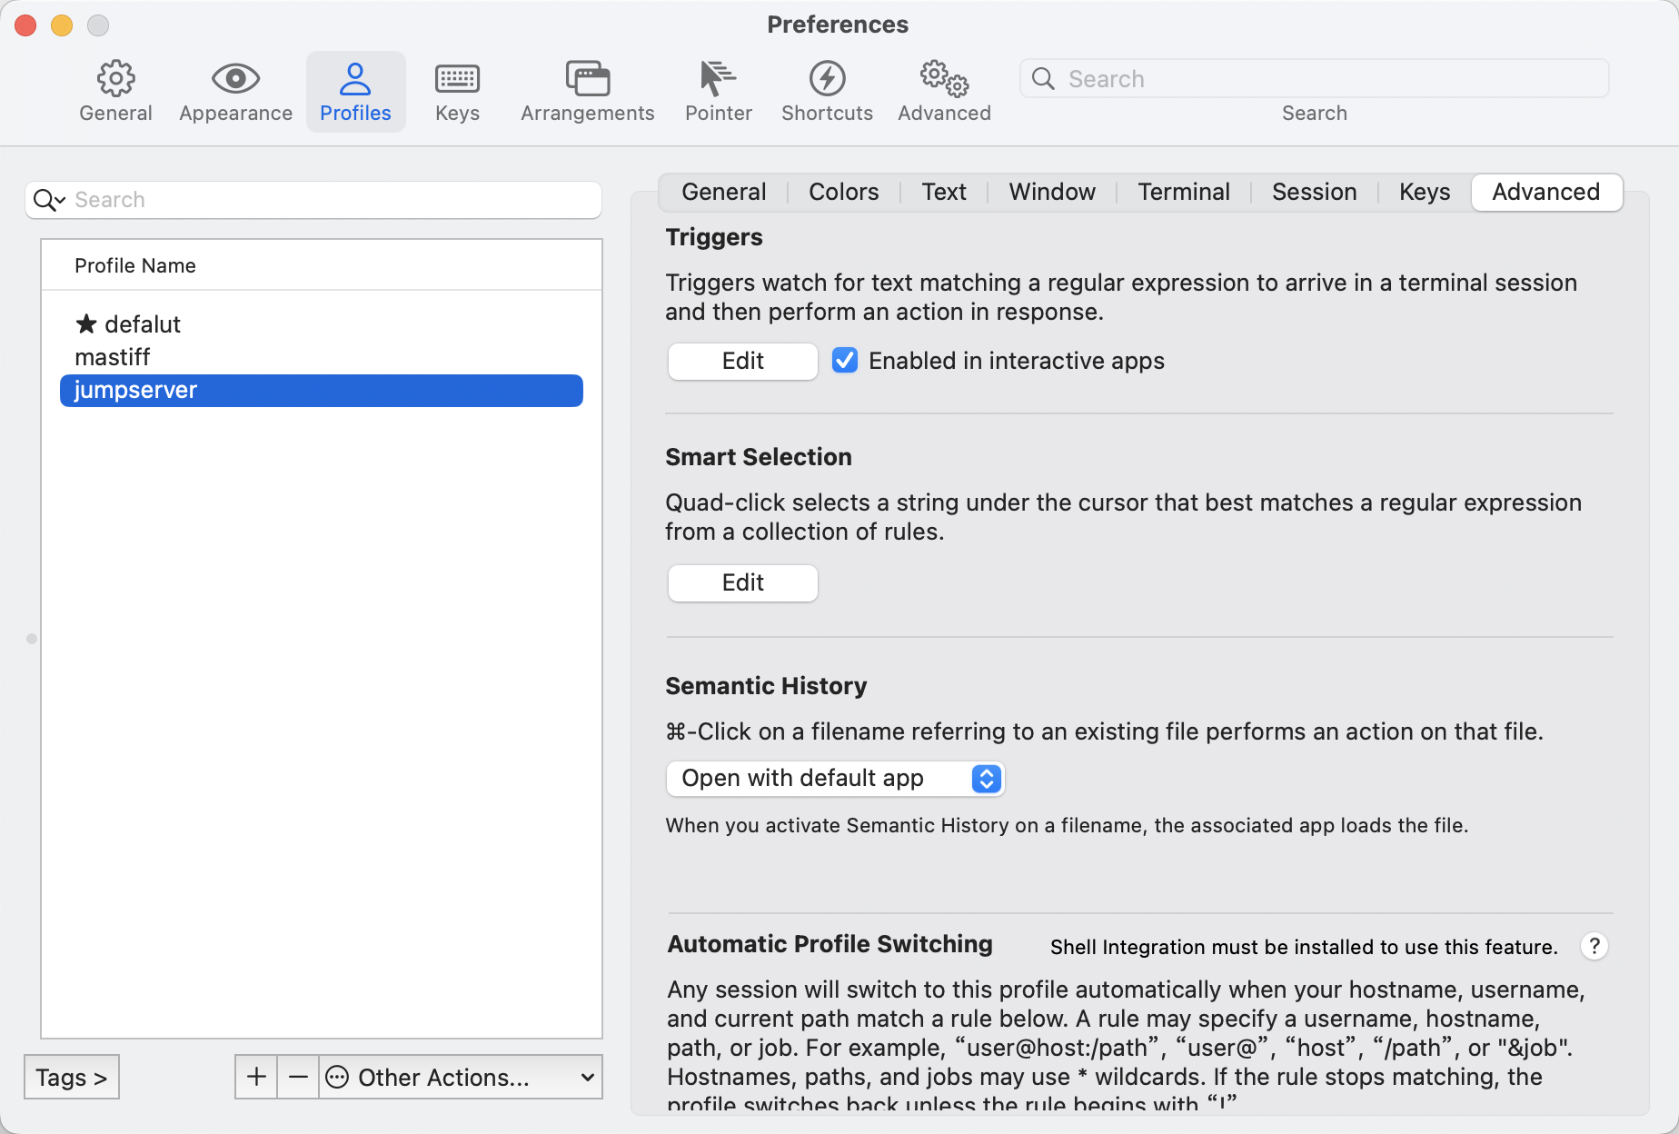Open Advanced preferences double-gear icon
This screenshot has height=1134, width=1679.
tap(944, 91)
